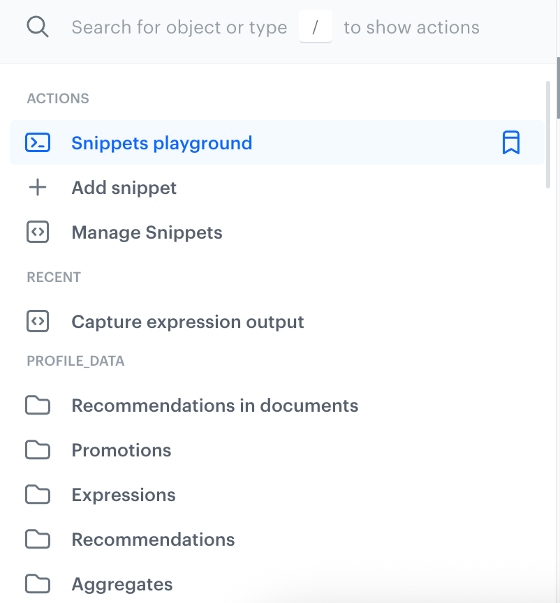Click the search magnifier icon
This screenshot has width=560, height=603.
(x=38, y=27)
